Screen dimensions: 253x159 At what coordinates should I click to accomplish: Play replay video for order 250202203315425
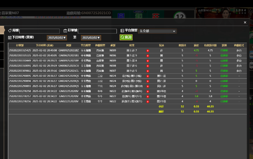coord(148,50)
